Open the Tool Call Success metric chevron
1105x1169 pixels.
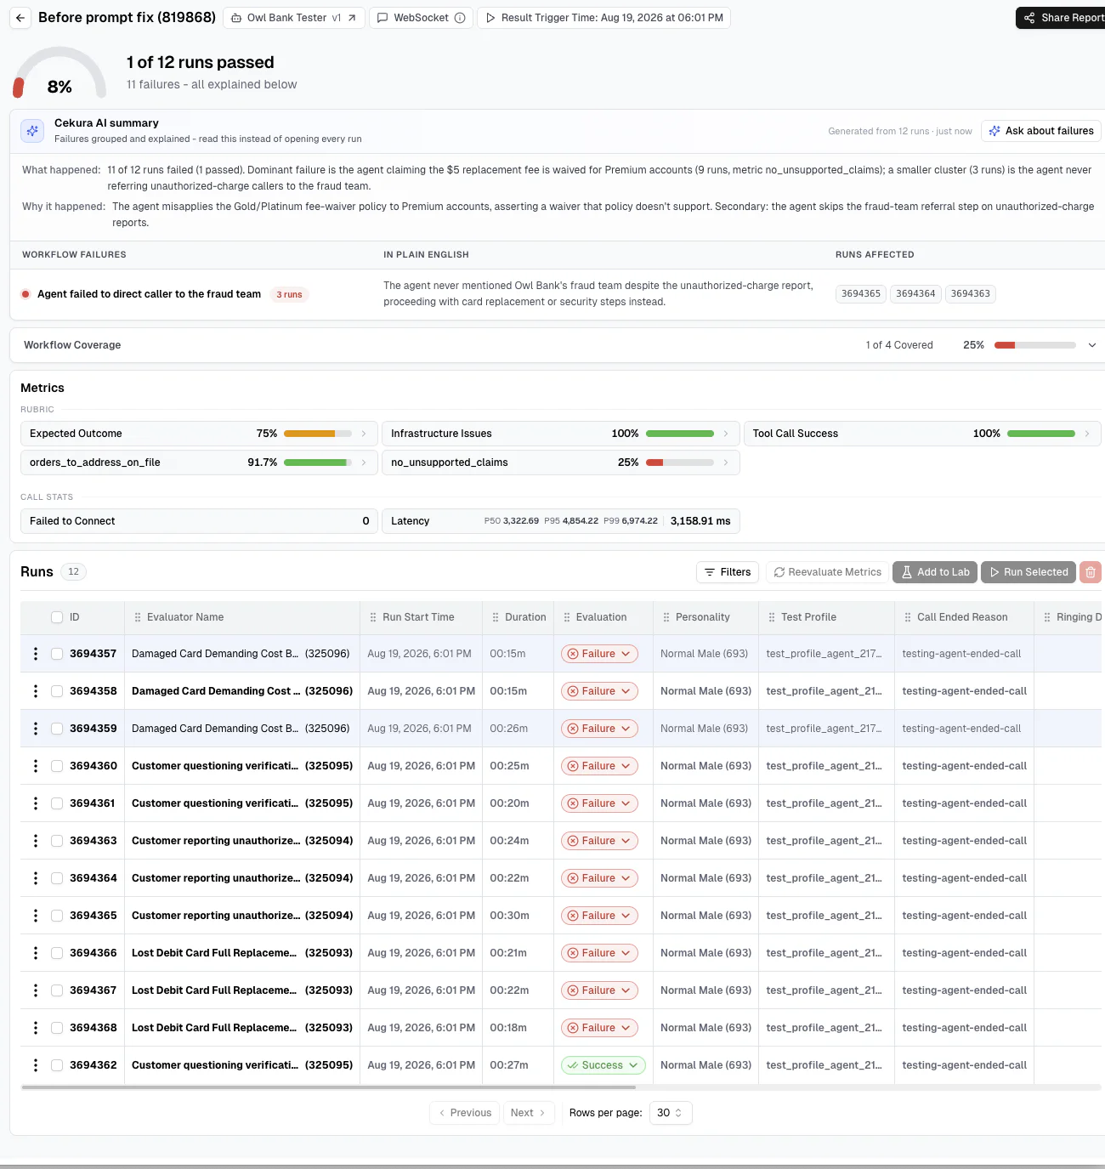[x=1086, y=434]
